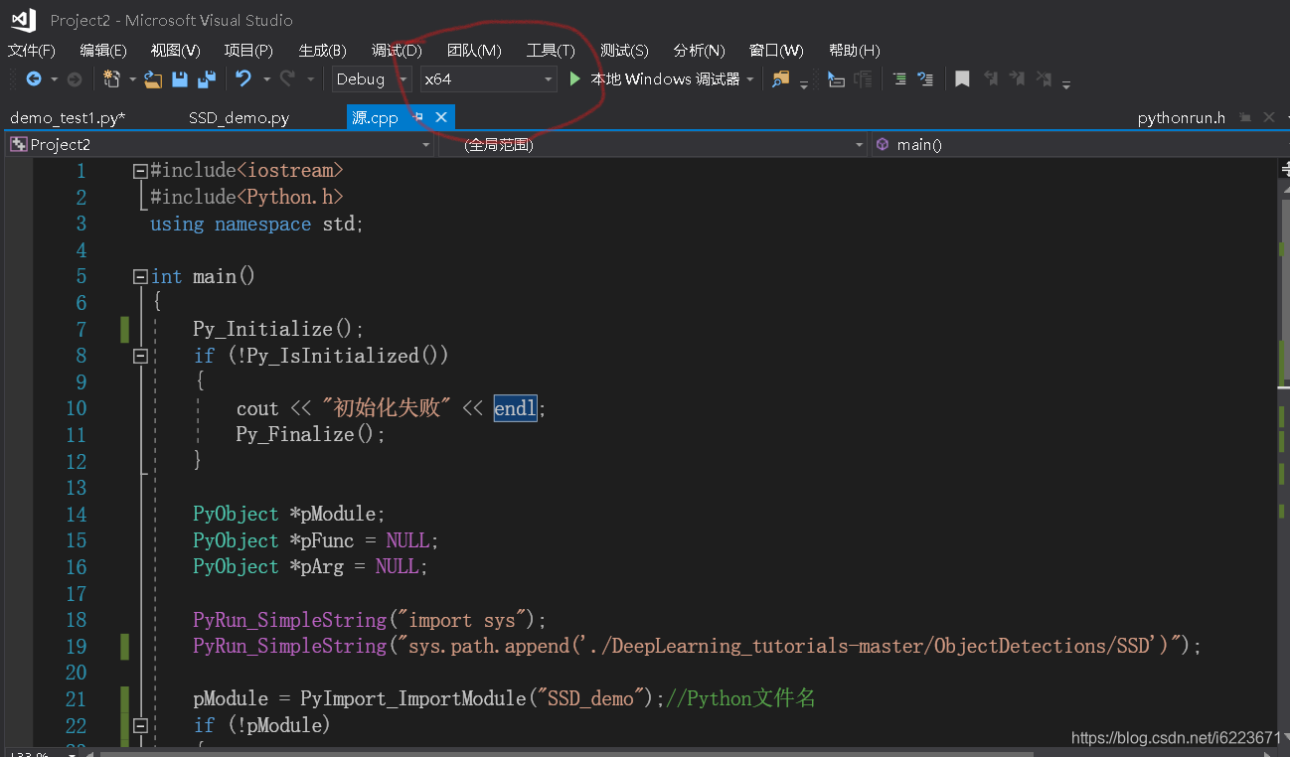Undo the last edit with the undo arrow
This screenshot has height=757, width=1290.
tap(243, 78)
